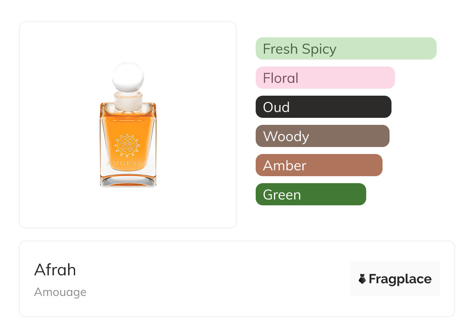
Task: Click the white Oud text label
Action: pyautogui.click(x=276, y=107)
